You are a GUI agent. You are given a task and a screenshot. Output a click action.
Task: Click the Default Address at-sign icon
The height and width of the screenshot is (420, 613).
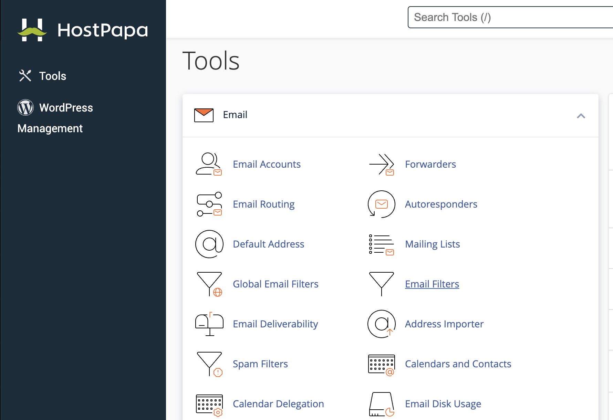coord(209,244)
